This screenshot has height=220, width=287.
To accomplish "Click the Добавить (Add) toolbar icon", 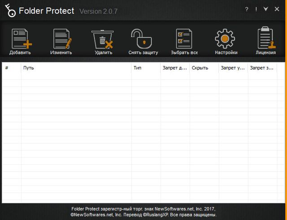I will coord(22,39).
